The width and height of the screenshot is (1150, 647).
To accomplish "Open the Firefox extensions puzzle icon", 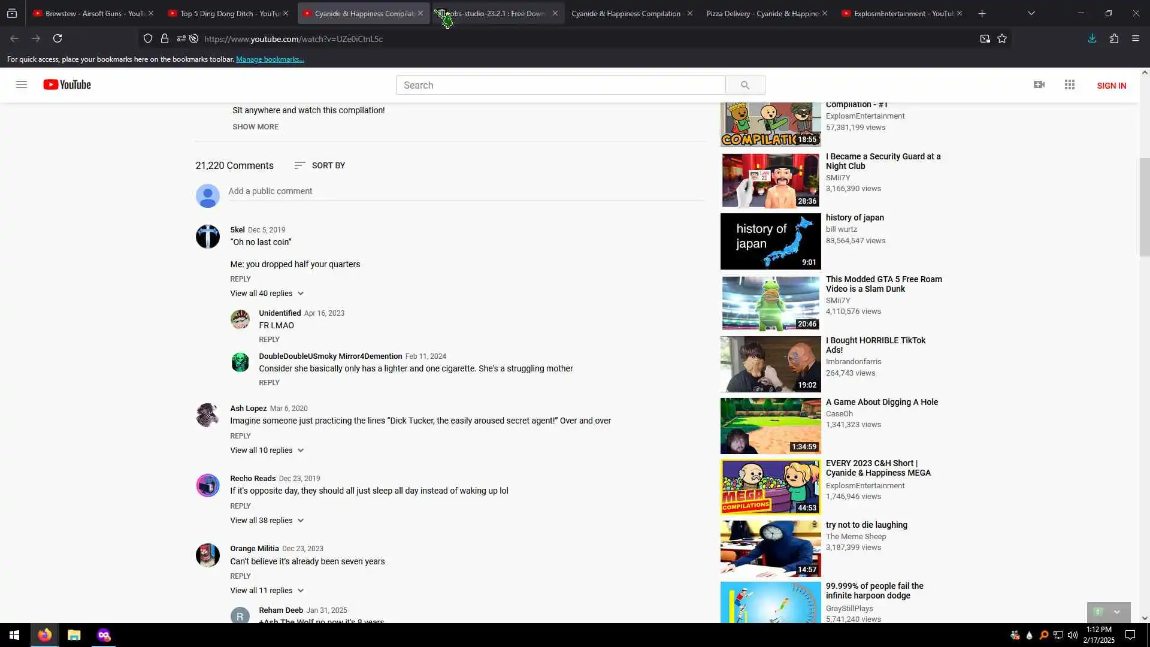I will 1114,38.
